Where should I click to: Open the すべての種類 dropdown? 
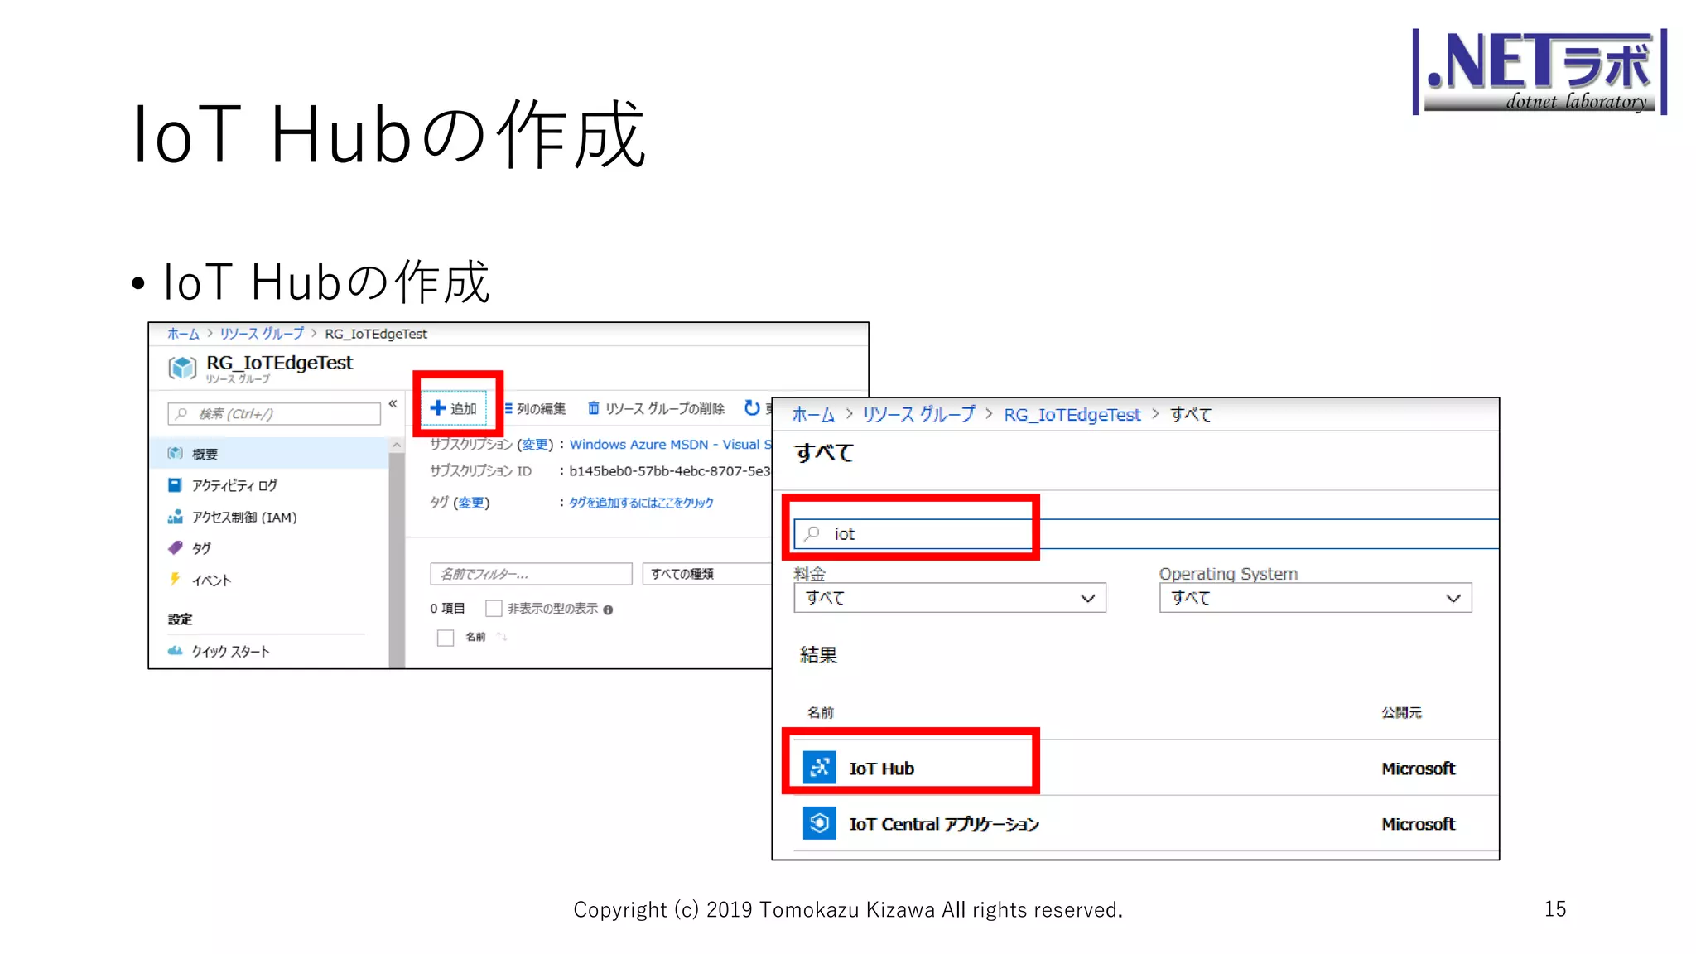click(706, 574)
